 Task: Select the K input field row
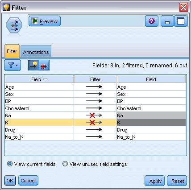[39, 123]
